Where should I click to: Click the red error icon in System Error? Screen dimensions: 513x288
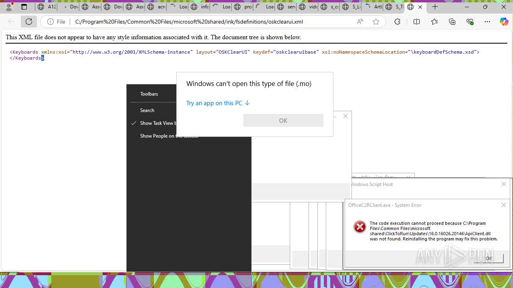click(360, 227)
